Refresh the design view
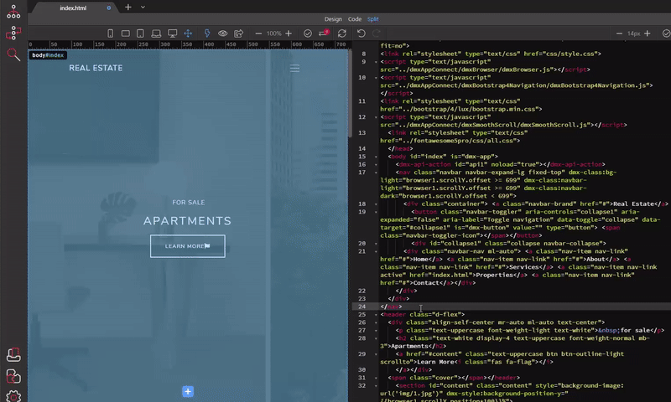 point(342,33)
